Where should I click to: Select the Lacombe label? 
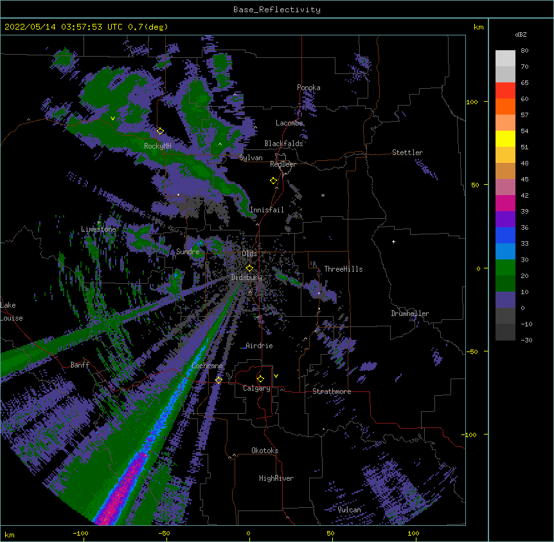(289, 123)
